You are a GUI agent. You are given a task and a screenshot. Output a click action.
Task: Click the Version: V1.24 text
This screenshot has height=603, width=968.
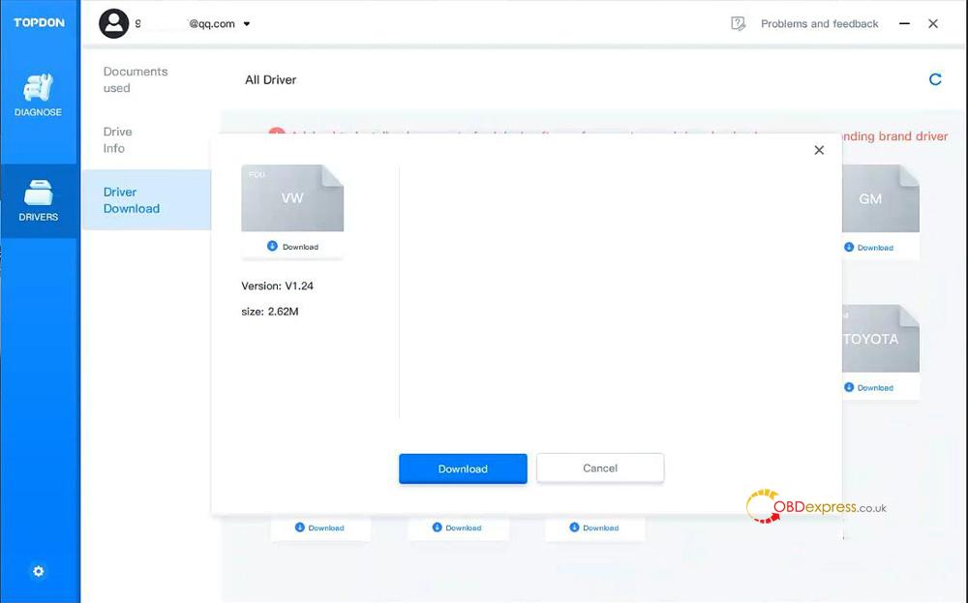coord(277,286)
